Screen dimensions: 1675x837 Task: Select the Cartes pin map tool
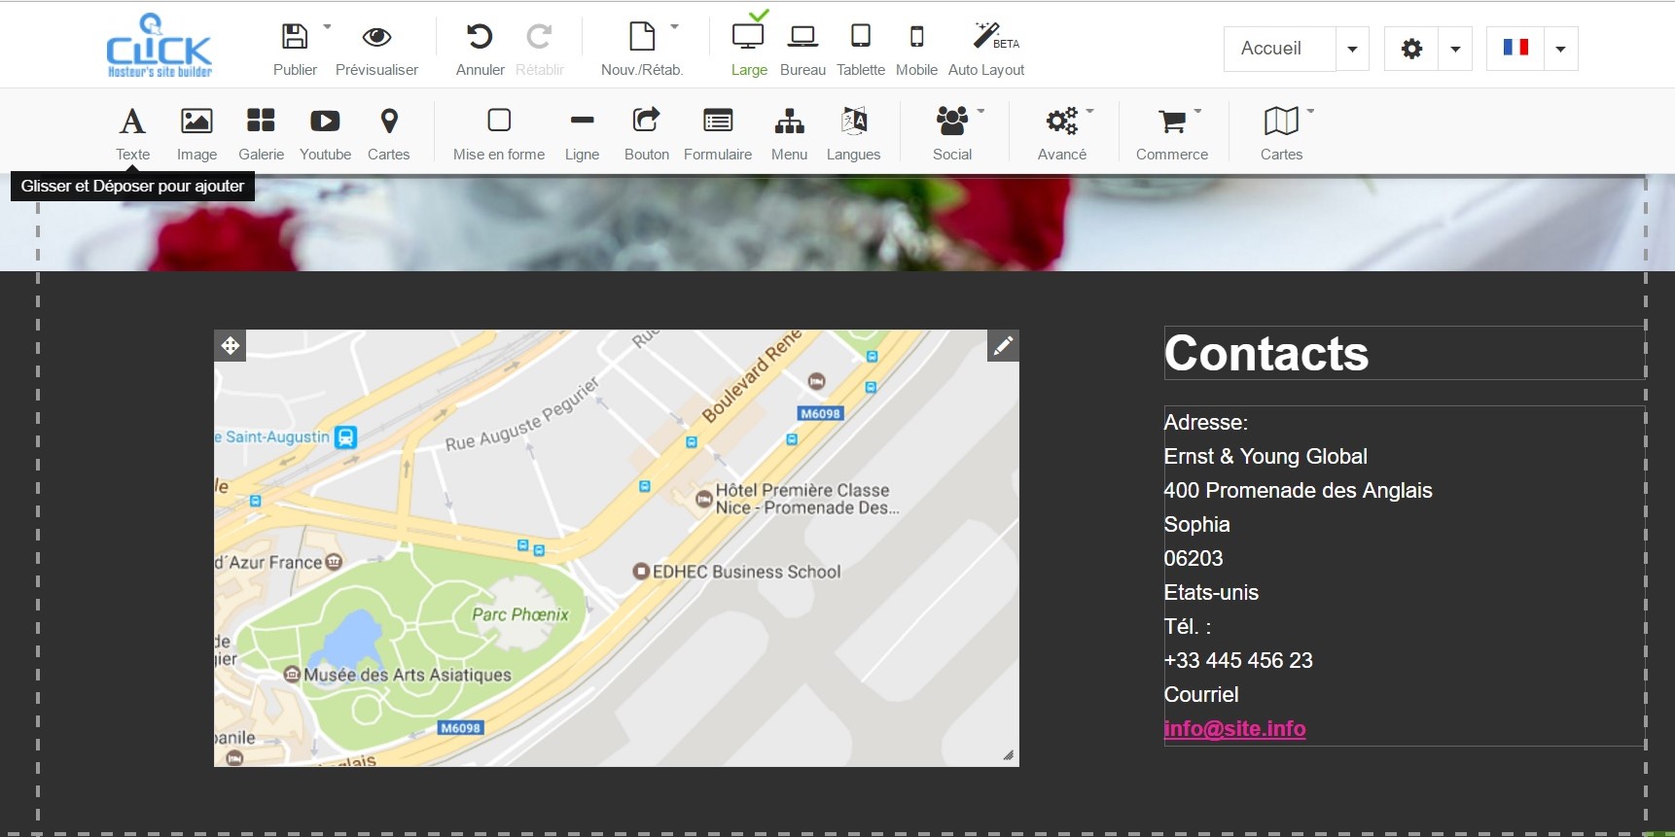(389, 133)
